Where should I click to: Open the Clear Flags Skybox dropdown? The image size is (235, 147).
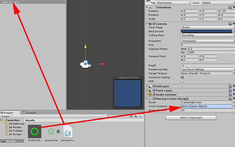coord(207,27)
